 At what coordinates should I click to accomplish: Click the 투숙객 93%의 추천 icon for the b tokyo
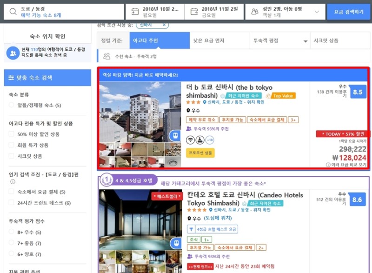[189, 129]
